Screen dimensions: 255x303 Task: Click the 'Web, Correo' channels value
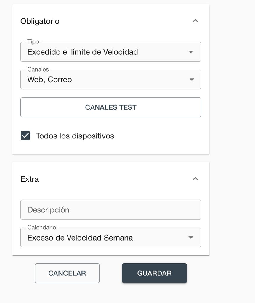(x=50, y=80)
